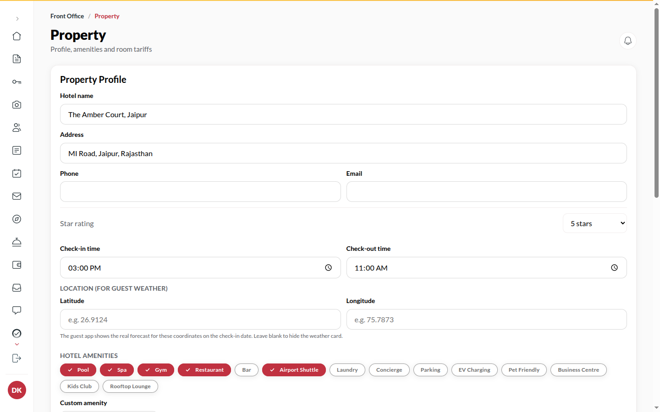Select the Rooftop Lounge amenity chip
Screen dimensions: 660x412
click(x=130, y=386)
